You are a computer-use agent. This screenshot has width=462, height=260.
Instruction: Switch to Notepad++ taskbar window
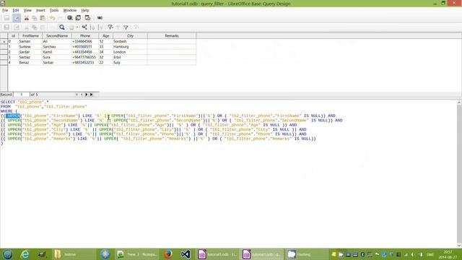(136, 254)
